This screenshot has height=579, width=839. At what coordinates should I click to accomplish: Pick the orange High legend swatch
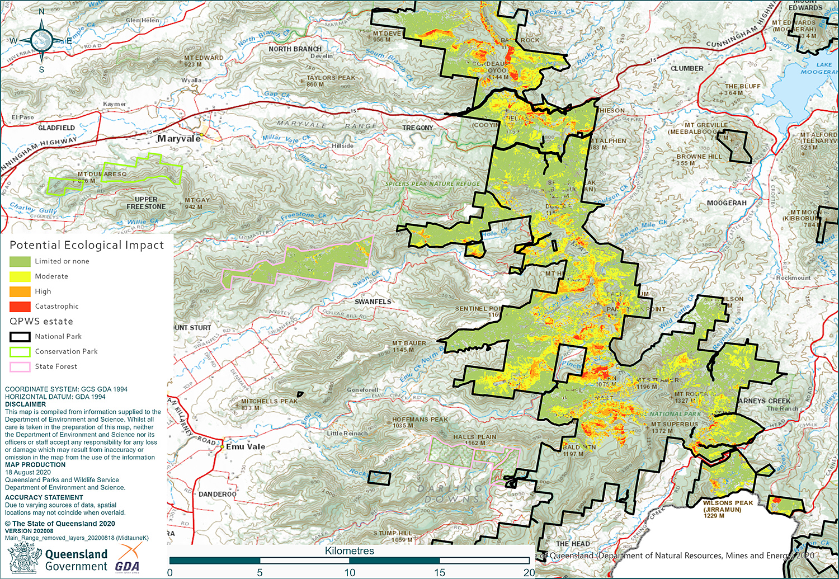pos(20,291)
